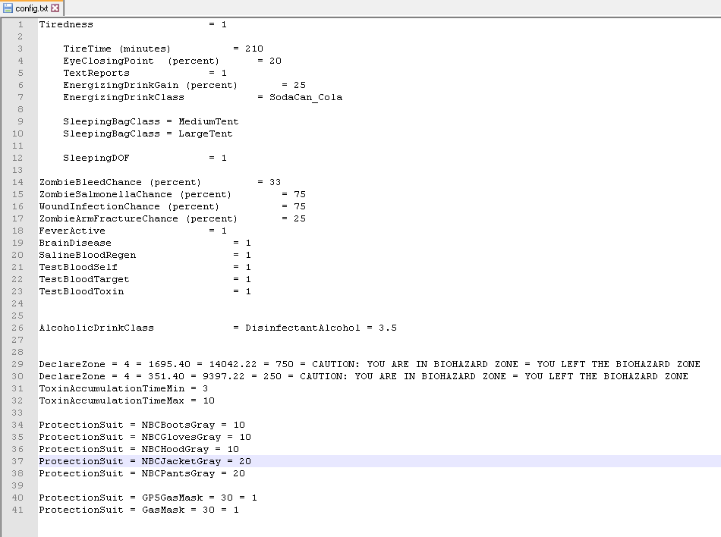
Task: Click the value 1695.40 in the DeclareZone line
Action: pos(169,364)
